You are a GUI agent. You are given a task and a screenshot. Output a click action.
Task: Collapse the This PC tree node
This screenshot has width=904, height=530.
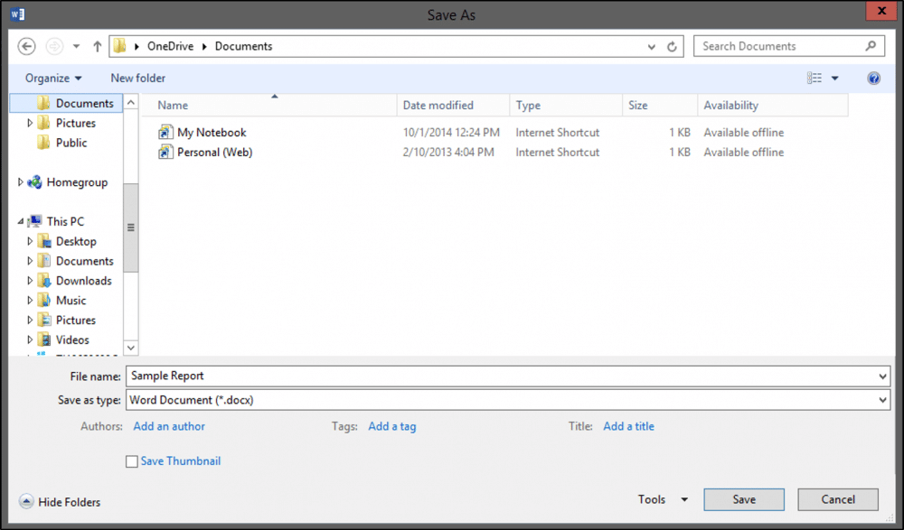coord(21,221)
